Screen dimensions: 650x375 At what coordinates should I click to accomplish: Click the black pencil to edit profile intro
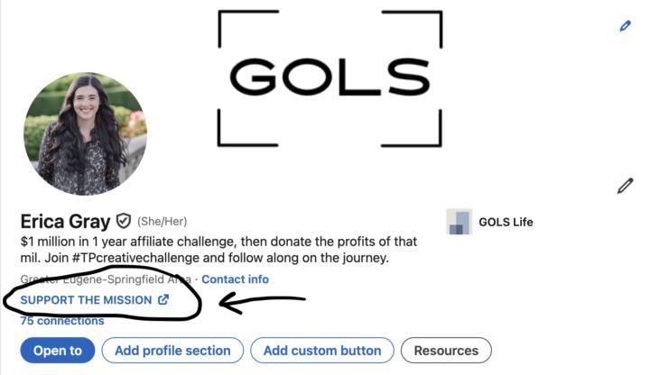[625, 186]
